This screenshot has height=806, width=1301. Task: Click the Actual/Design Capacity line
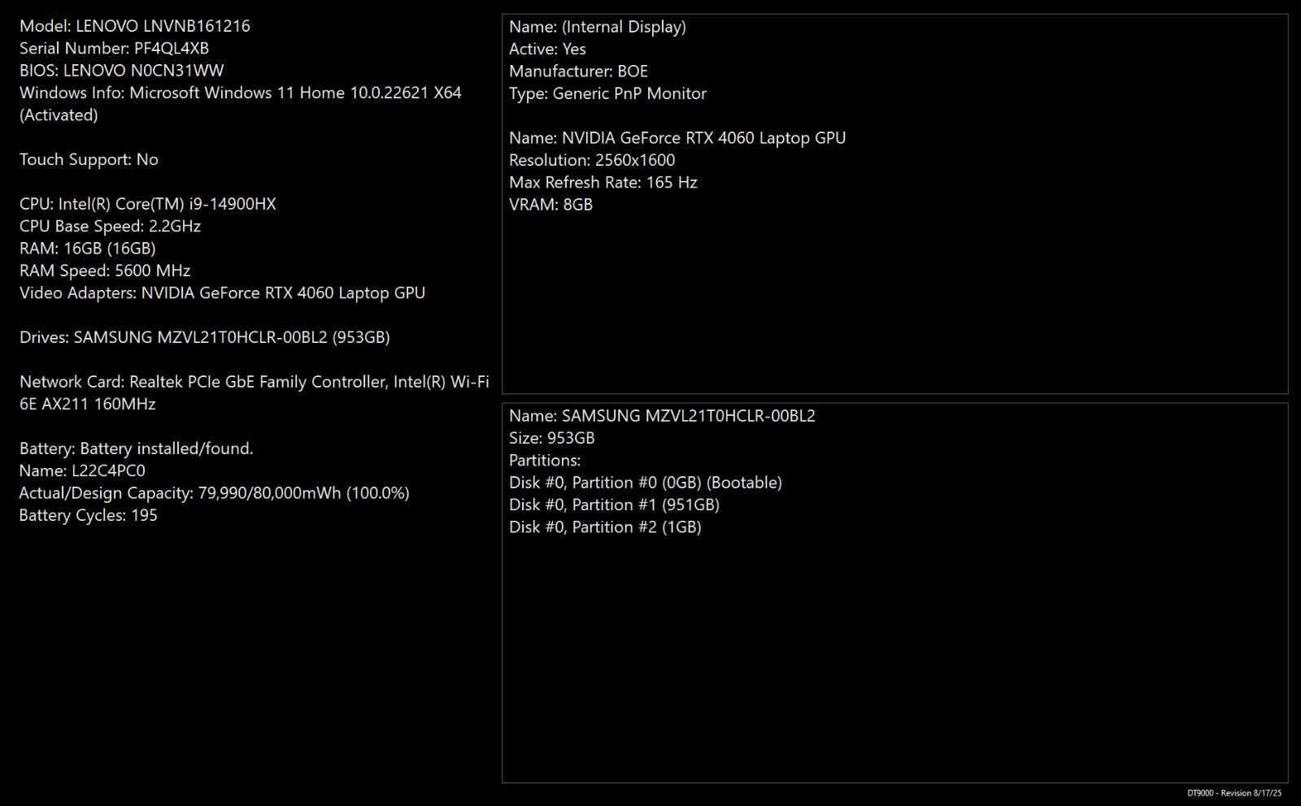pos(215,493)
